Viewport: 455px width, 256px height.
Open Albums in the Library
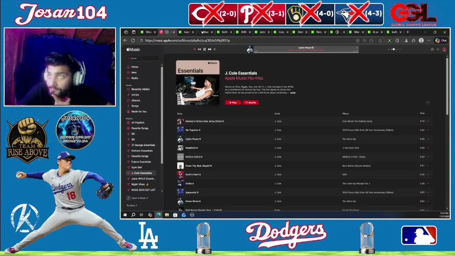(135, 101)
